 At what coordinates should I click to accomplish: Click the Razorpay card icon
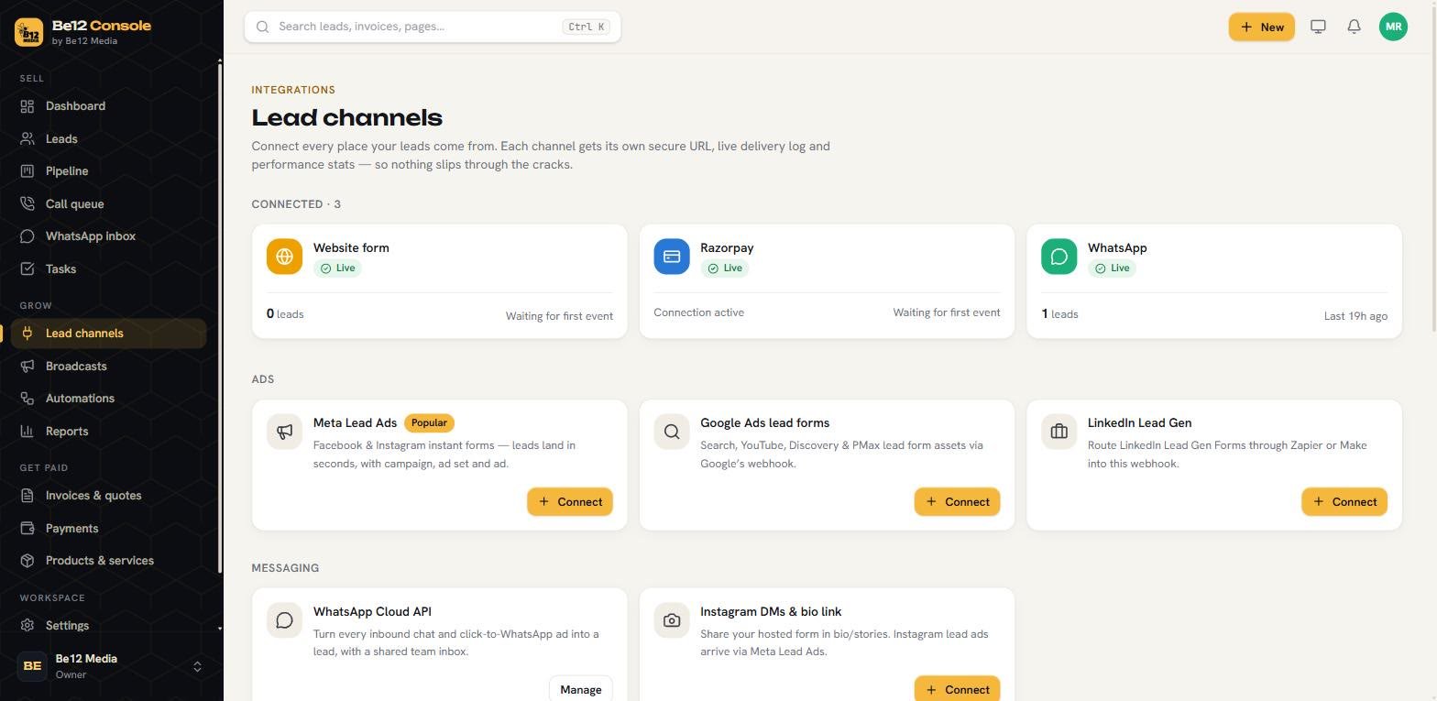point(672,257)
